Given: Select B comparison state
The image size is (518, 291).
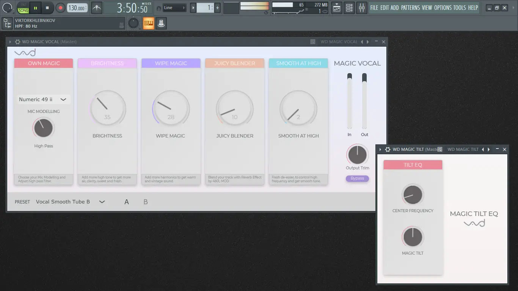Looking at the screenshot, I should coord(146,202).
